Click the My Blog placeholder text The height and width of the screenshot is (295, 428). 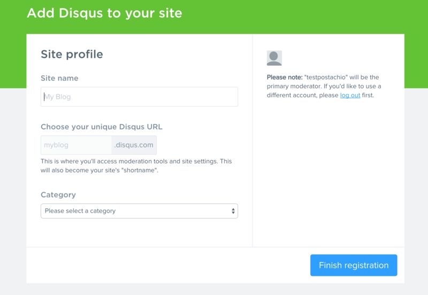tap(57, 97)
